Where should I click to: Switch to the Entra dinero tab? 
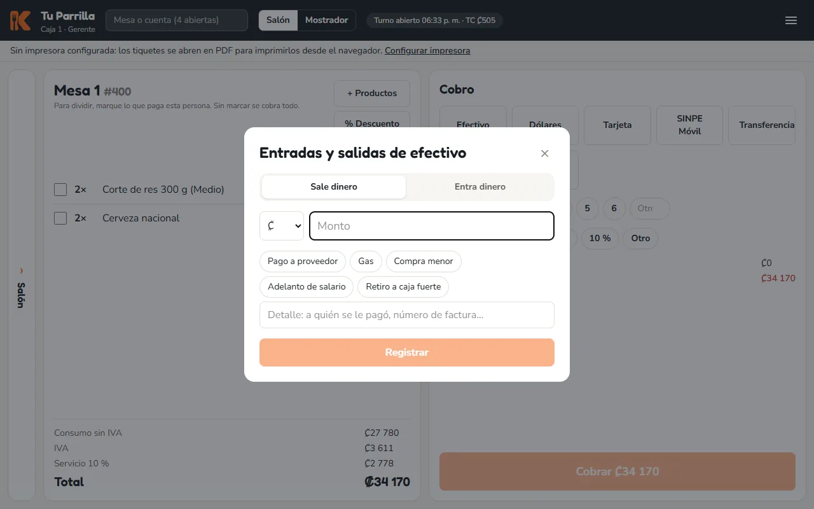pyautogui.click(x=480, y=187)
